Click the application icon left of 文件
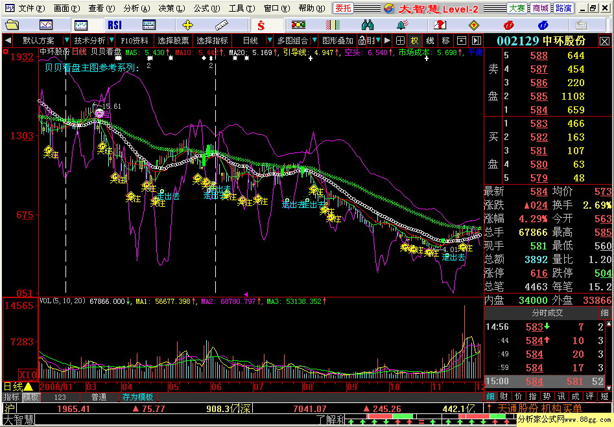Screen dimensions: 614x427 [9, 8]
